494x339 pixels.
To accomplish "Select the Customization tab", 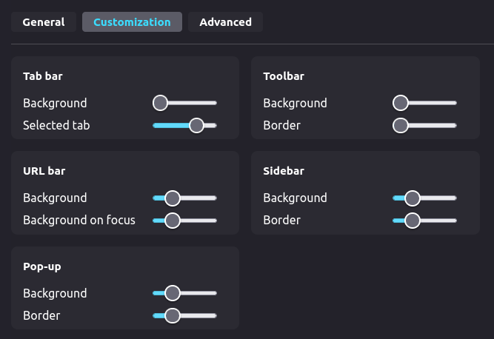I will [x=132, y=22].
